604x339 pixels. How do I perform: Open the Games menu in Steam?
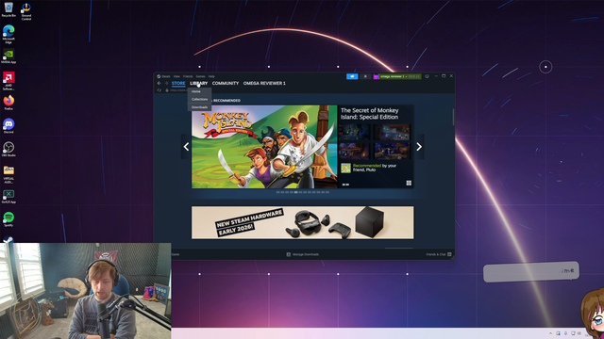coord(200,76)
